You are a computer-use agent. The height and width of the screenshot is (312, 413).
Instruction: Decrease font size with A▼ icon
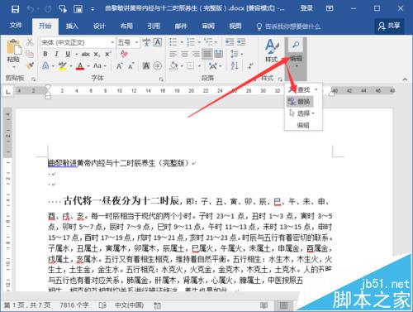click(131, 66)
